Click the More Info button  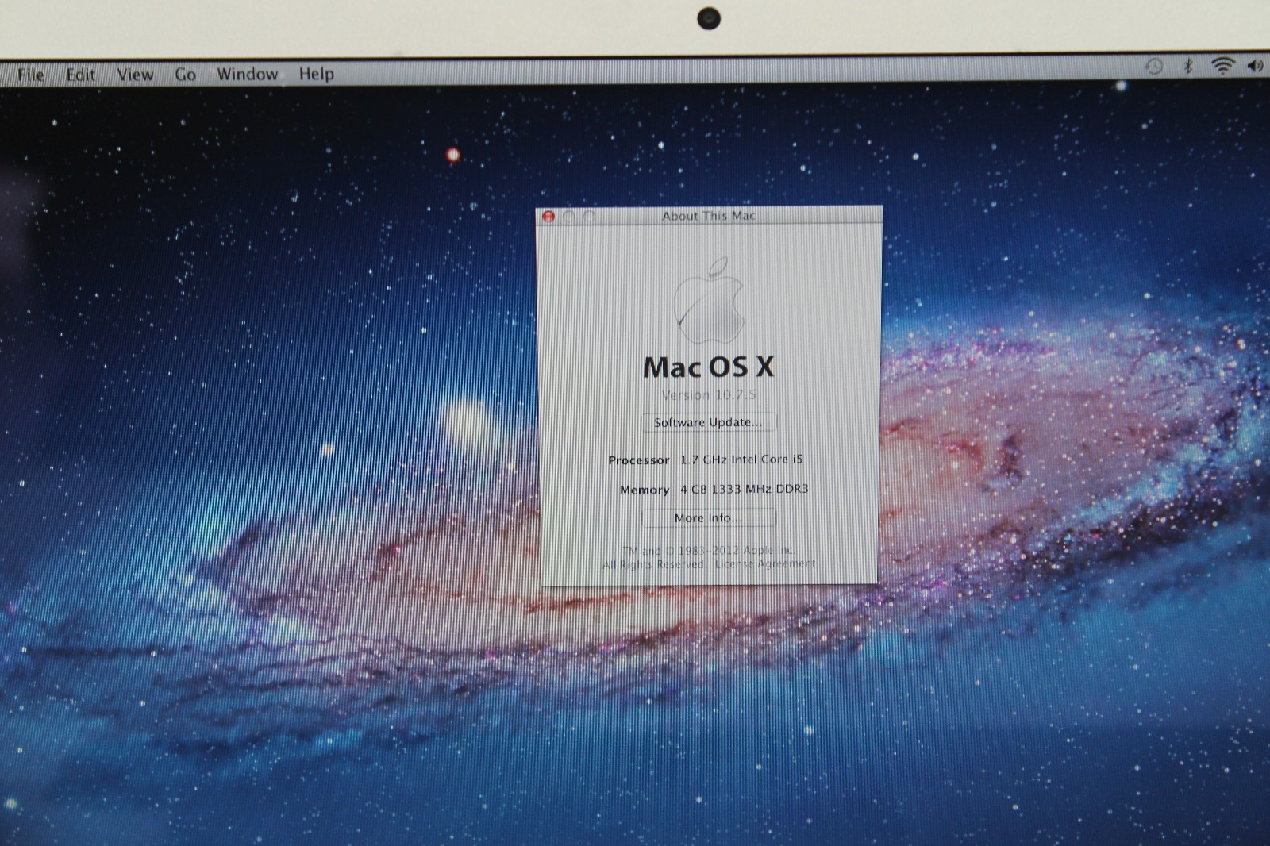coord(708,517)
